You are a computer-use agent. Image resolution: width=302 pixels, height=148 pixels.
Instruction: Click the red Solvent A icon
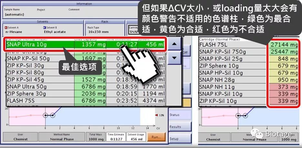tap(6, 28)
